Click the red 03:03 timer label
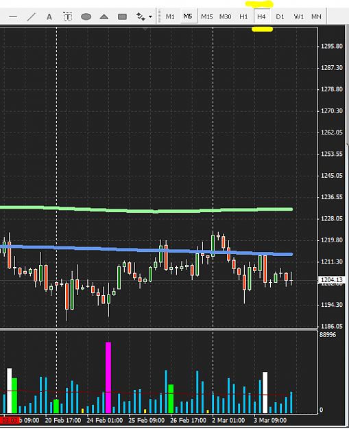Screen dimensions: 349x429 point(10,421)
